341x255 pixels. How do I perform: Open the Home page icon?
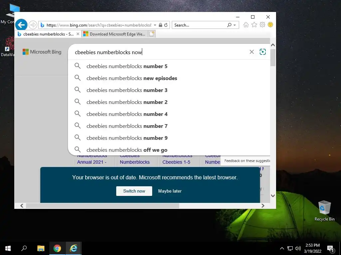246,25
